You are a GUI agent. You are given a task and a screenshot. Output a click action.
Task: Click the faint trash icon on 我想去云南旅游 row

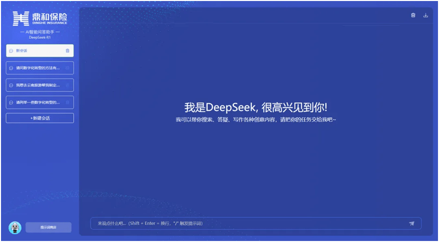pos(68,85)
